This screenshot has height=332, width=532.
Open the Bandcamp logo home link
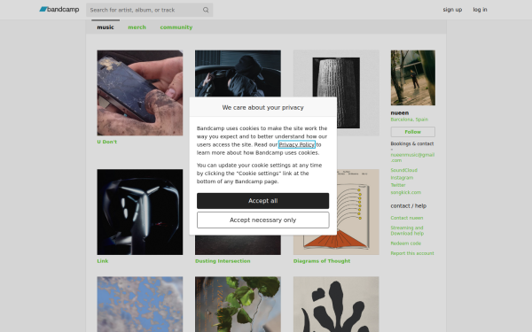pos(59,10)
